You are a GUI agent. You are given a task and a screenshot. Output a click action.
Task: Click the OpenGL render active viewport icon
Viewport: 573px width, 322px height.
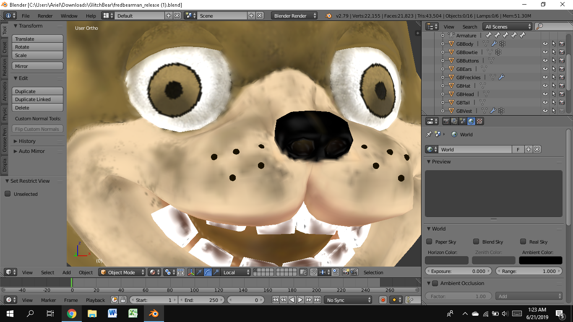346,272
